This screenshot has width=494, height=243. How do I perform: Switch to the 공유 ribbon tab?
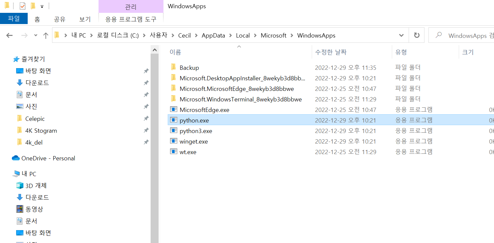(60, 19)
